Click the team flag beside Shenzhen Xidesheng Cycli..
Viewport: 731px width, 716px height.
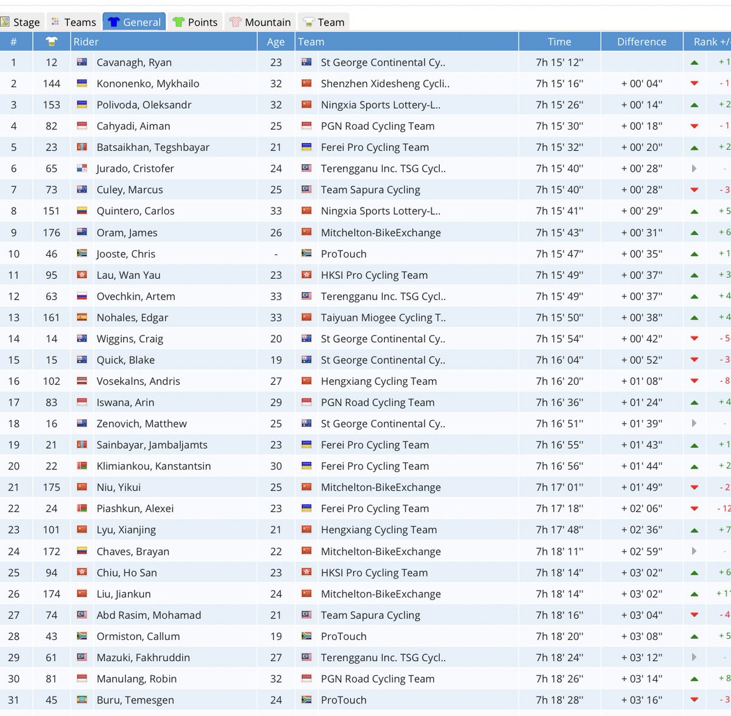pyautogui.click(x=306, y=83)
